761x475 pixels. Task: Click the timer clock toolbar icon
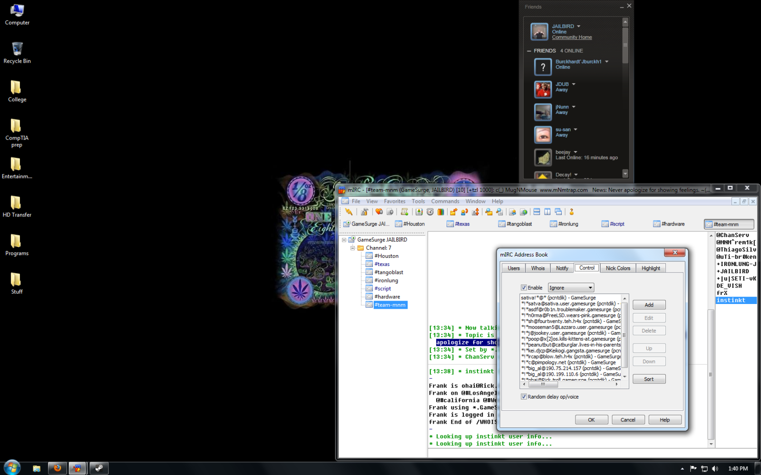click(x=430, y=212)
